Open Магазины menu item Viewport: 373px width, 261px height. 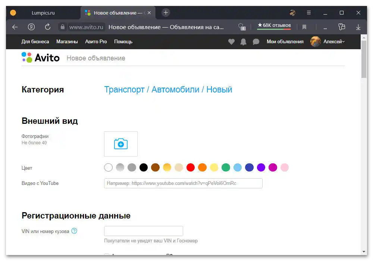pyautogui.click(x=67, y=42)
